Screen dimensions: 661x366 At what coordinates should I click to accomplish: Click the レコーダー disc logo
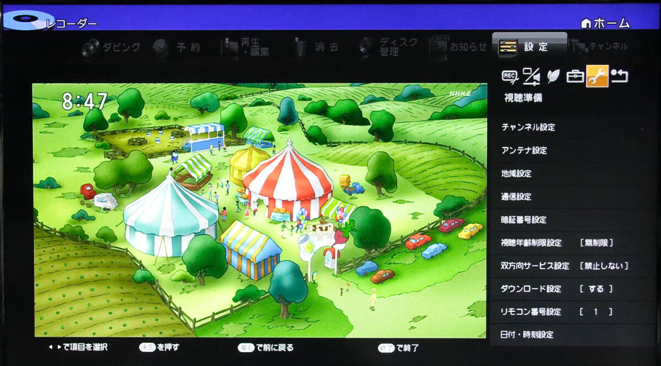pyautogui.click(x=29, y=20)
